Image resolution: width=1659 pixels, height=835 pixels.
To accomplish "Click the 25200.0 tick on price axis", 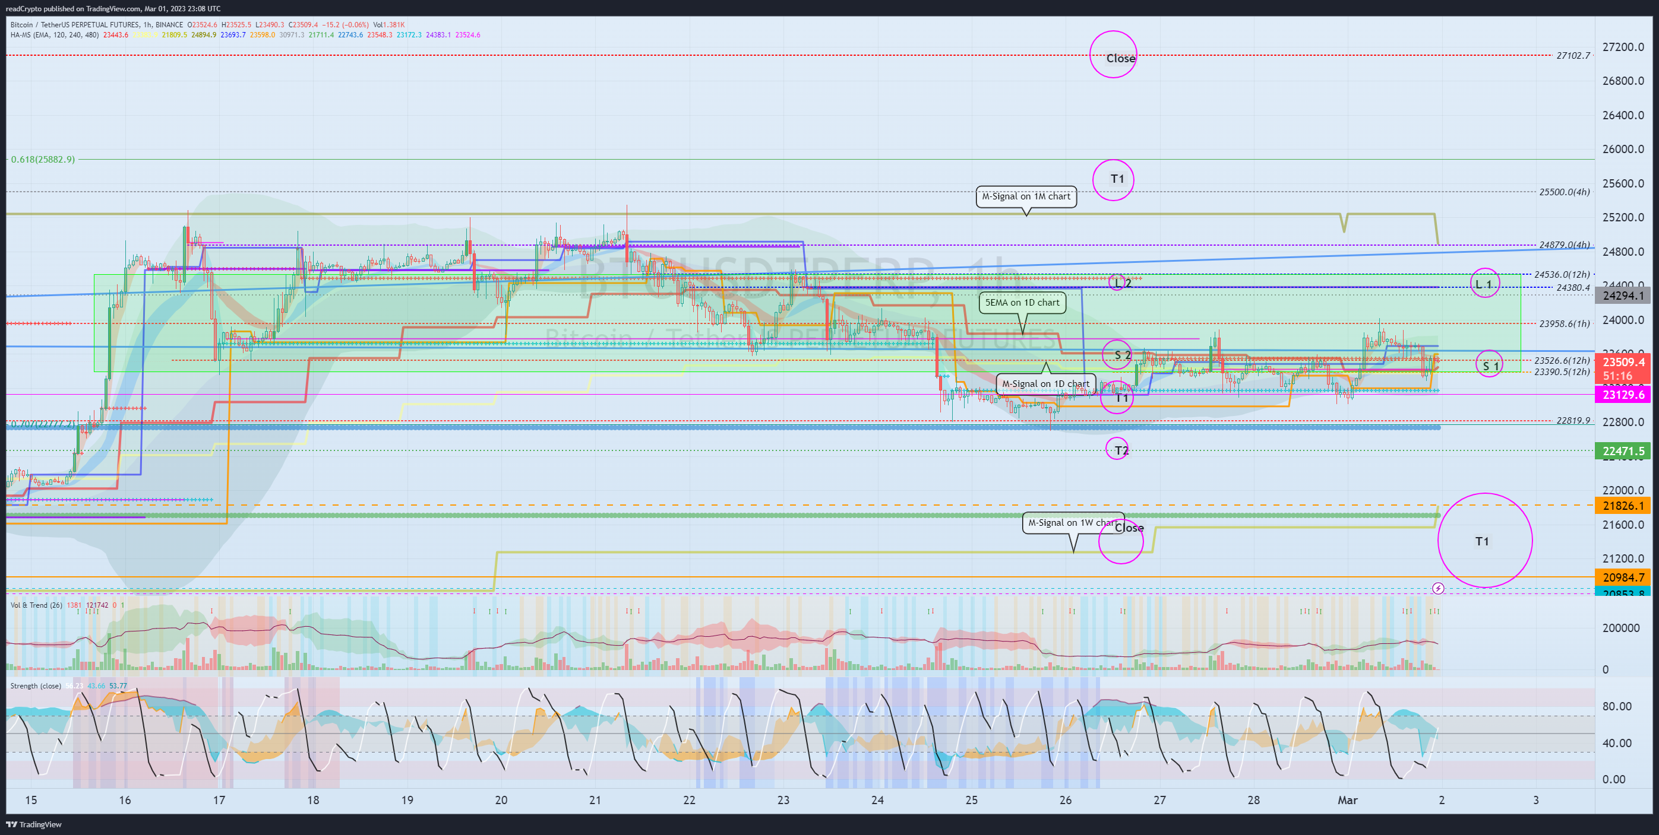I will 1623,217.
